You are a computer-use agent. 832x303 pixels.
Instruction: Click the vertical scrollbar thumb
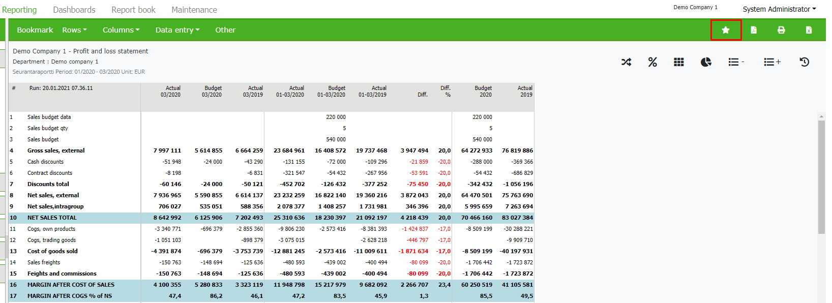pyautogui.click(x=821, y=177)
